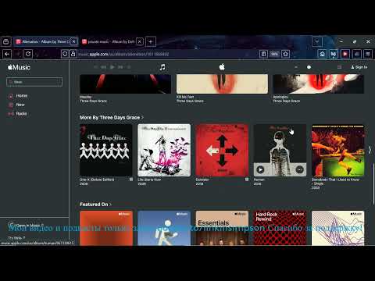
Task: Click the padlock site security icon
Action: pos(73,54)
